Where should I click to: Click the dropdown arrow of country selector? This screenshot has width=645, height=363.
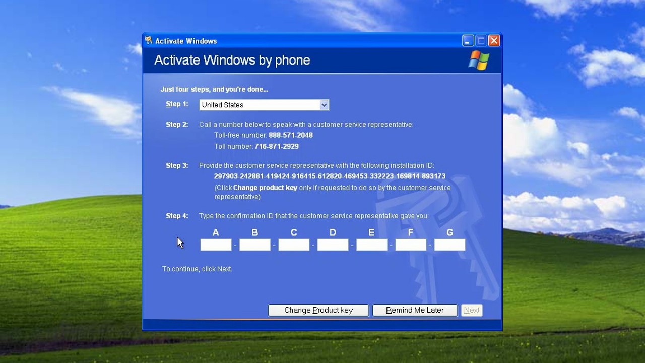tap(324, 105)
